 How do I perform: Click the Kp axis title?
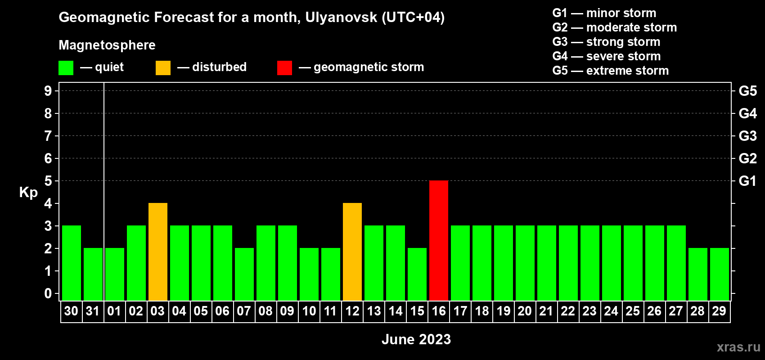(28, 193)
